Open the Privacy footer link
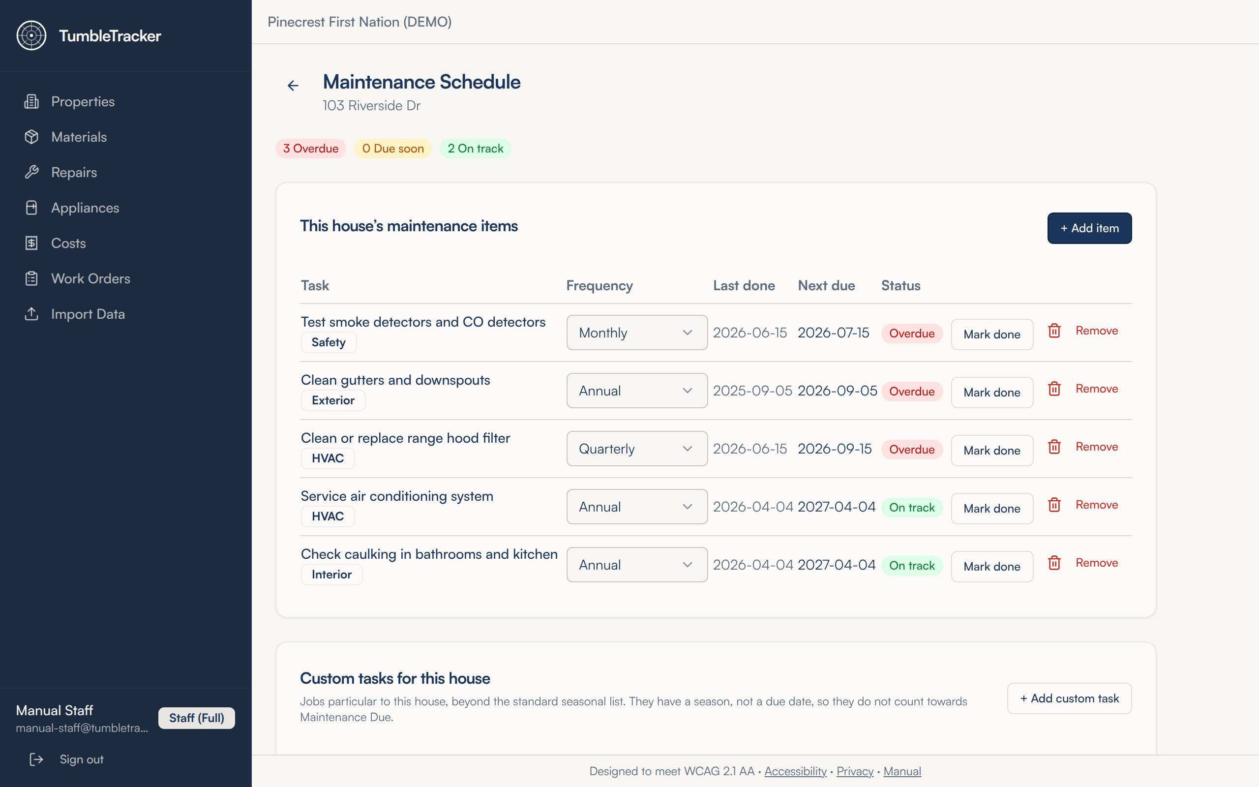This screenshot has width=1259, height=787. coord(855,771)
